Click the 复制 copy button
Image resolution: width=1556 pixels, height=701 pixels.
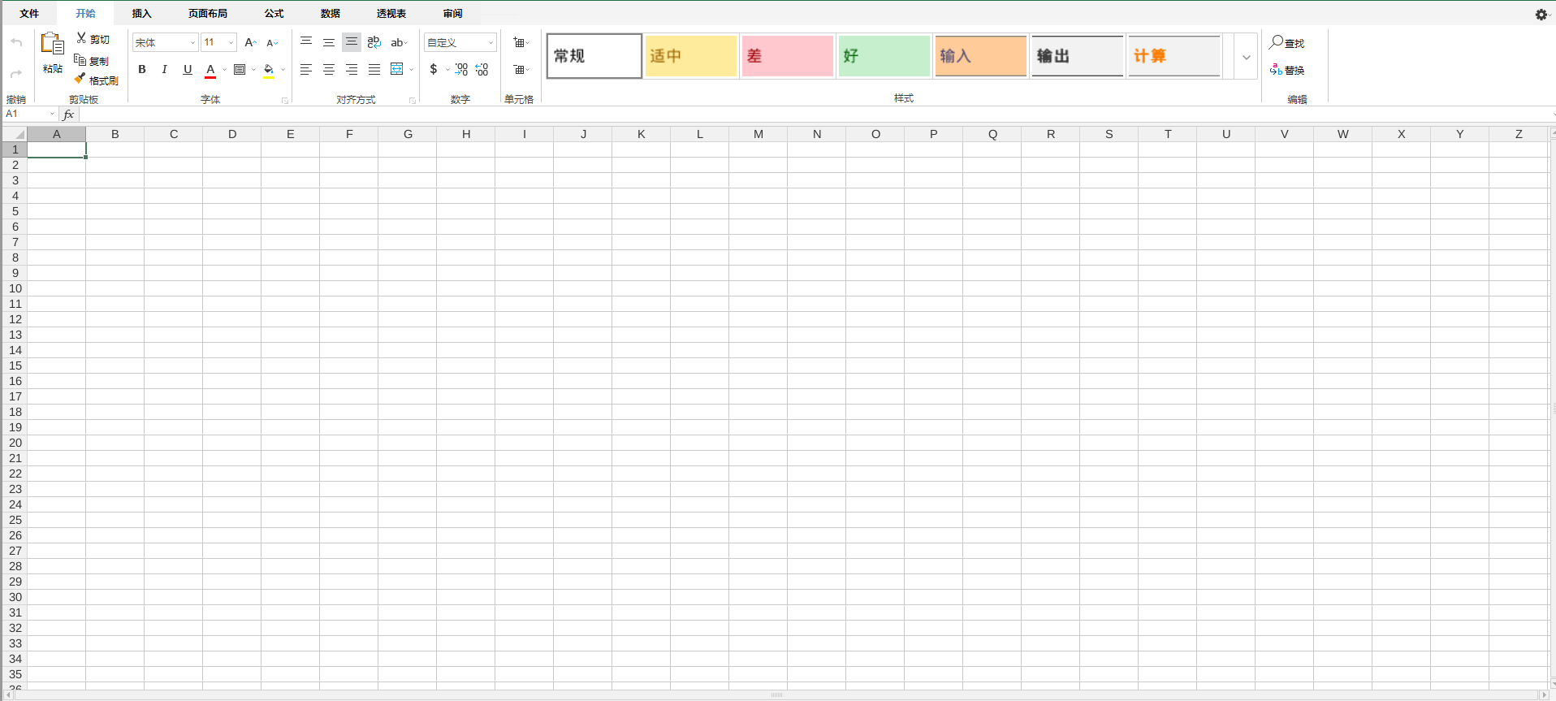91,60
